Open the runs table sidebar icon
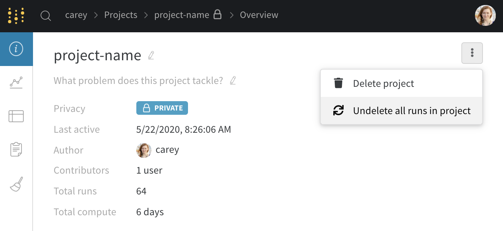This screenshot has width=503, height=231. click(x=16, y=116)
